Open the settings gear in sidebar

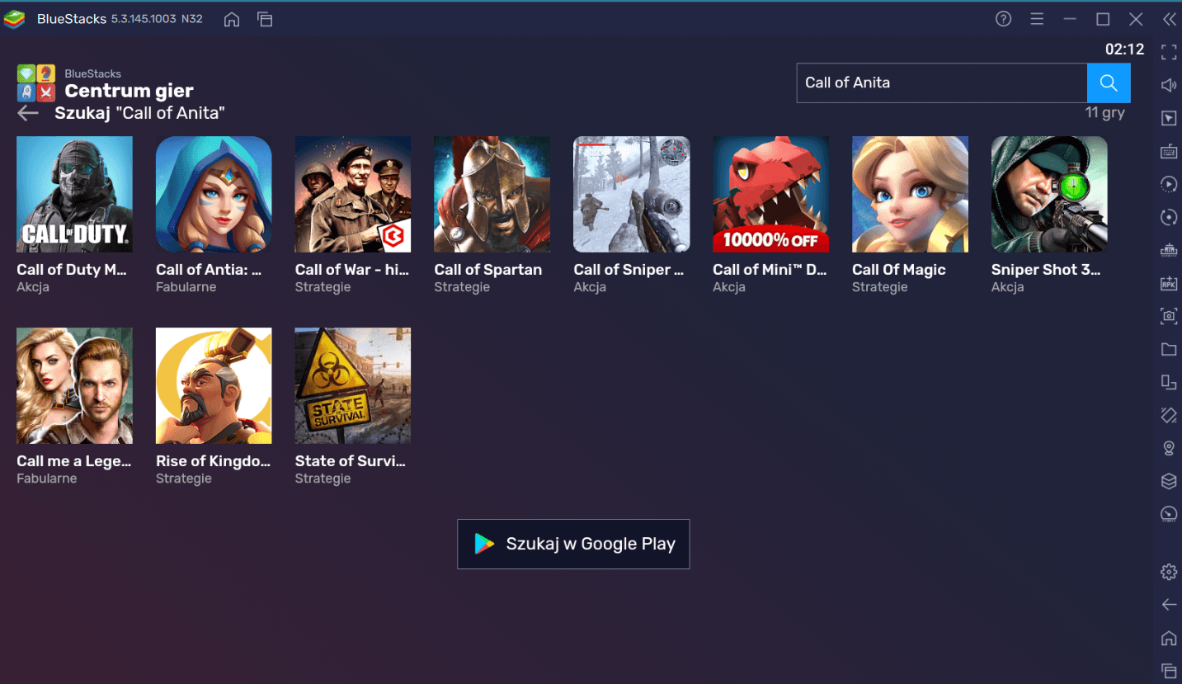(x=1169, y=572)
